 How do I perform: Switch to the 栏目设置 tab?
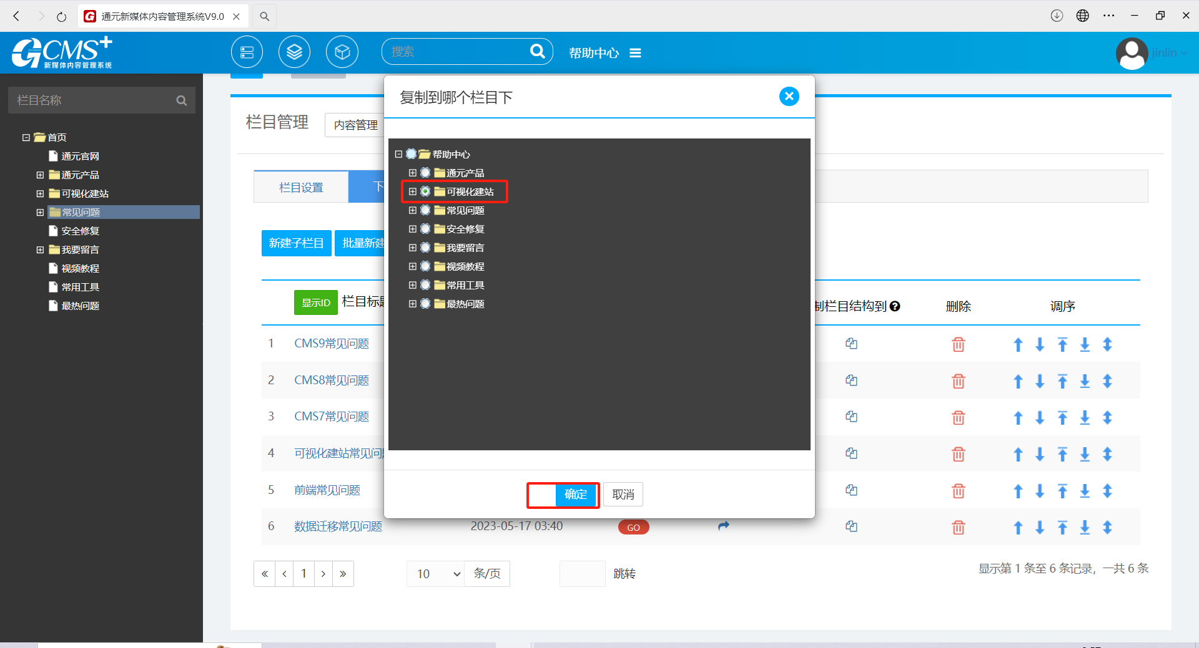[x=301, y=187]
